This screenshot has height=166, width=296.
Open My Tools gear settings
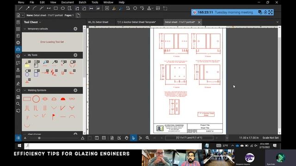tap(75, 55)
